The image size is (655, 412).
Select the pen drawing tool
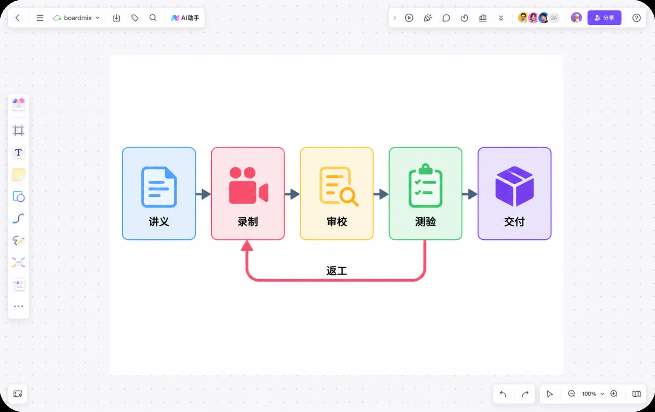18,240
